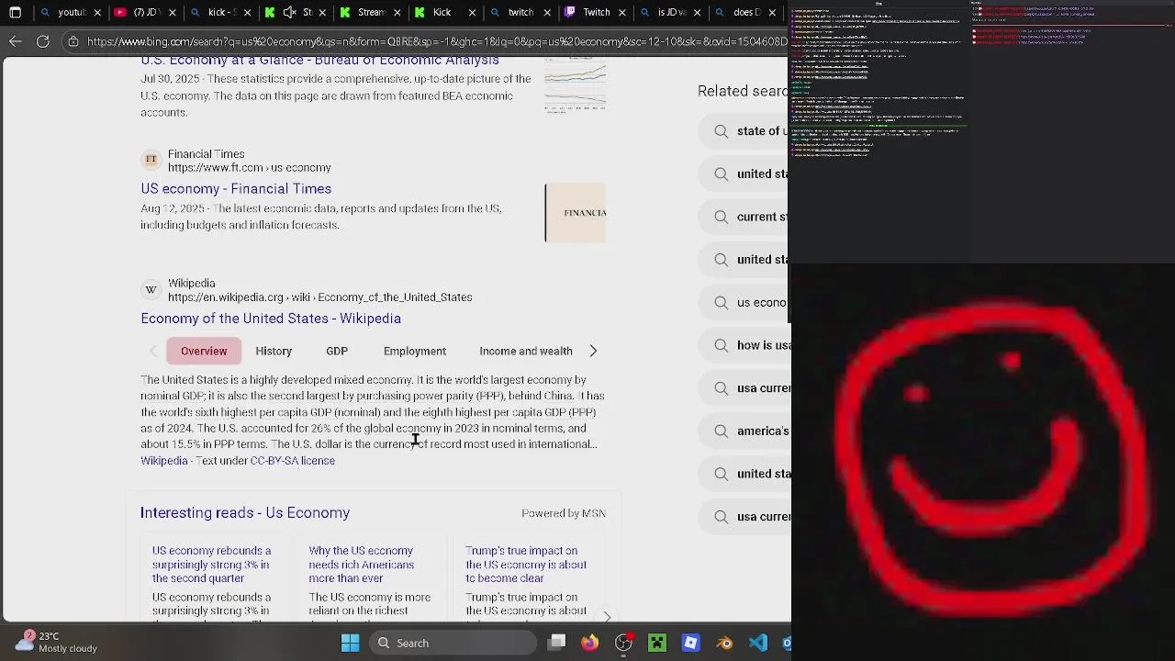
Task: Search related 'current st' suggestion
Action: click(x=744, y=217)
